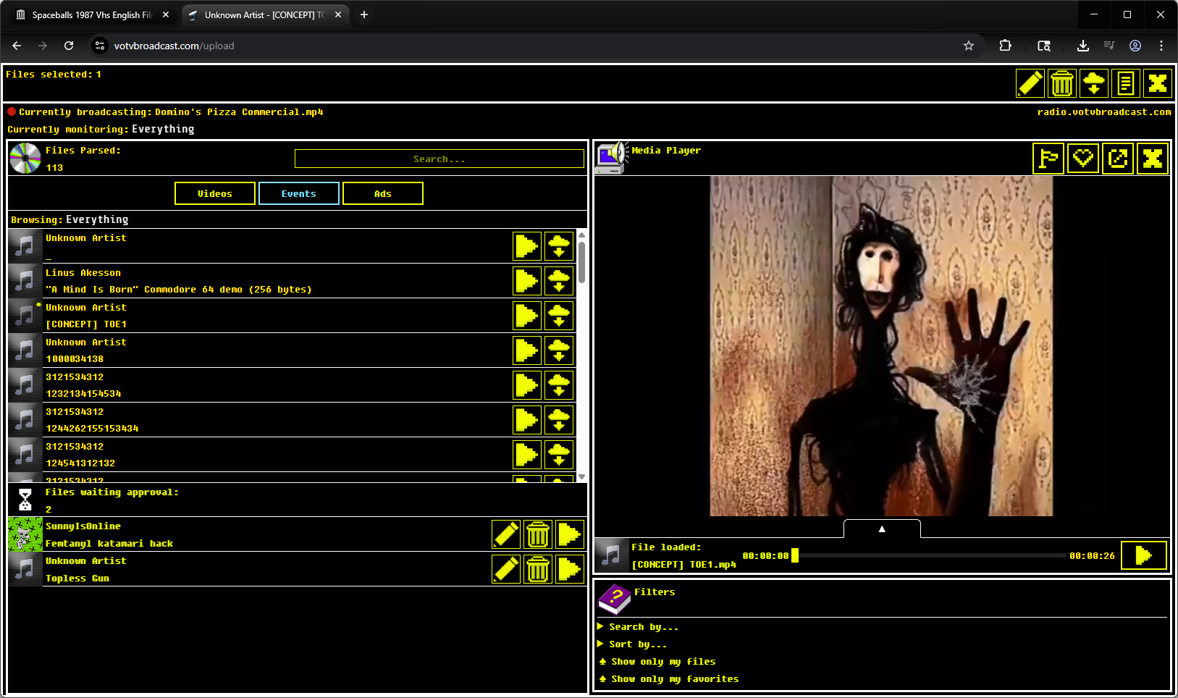Download the [CONCEPT] TOE1 file

559,316
